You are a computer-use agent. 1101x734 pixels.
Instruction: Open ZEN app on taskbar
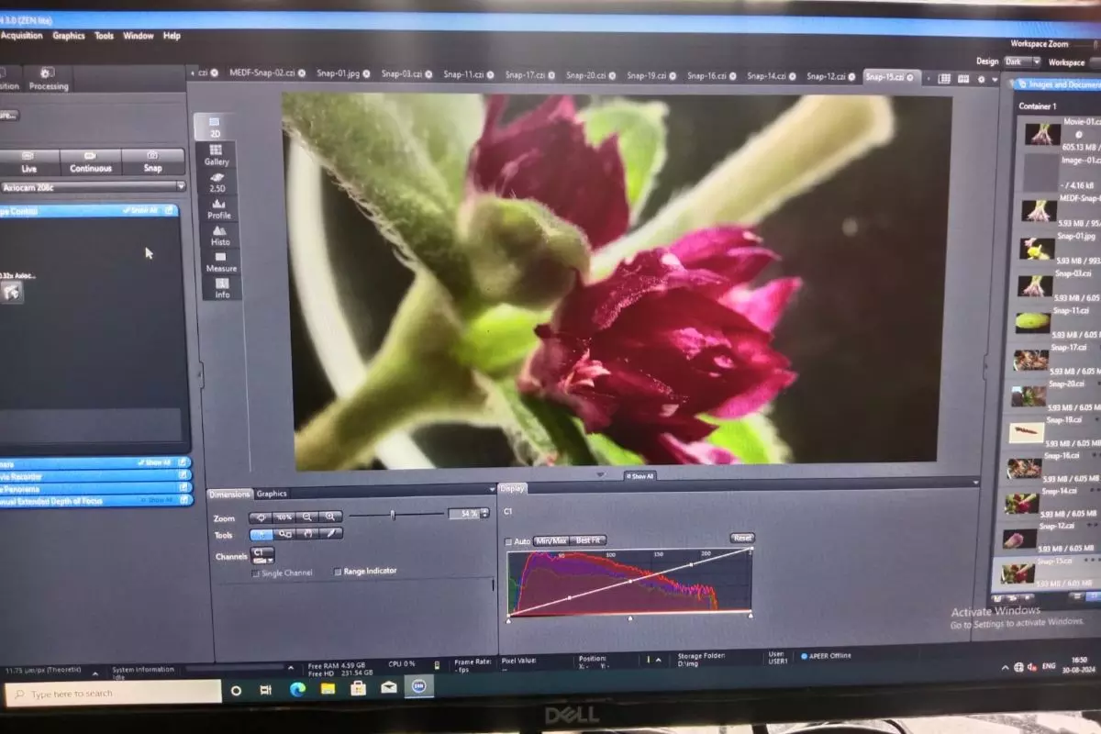click(x=418, y=685)
